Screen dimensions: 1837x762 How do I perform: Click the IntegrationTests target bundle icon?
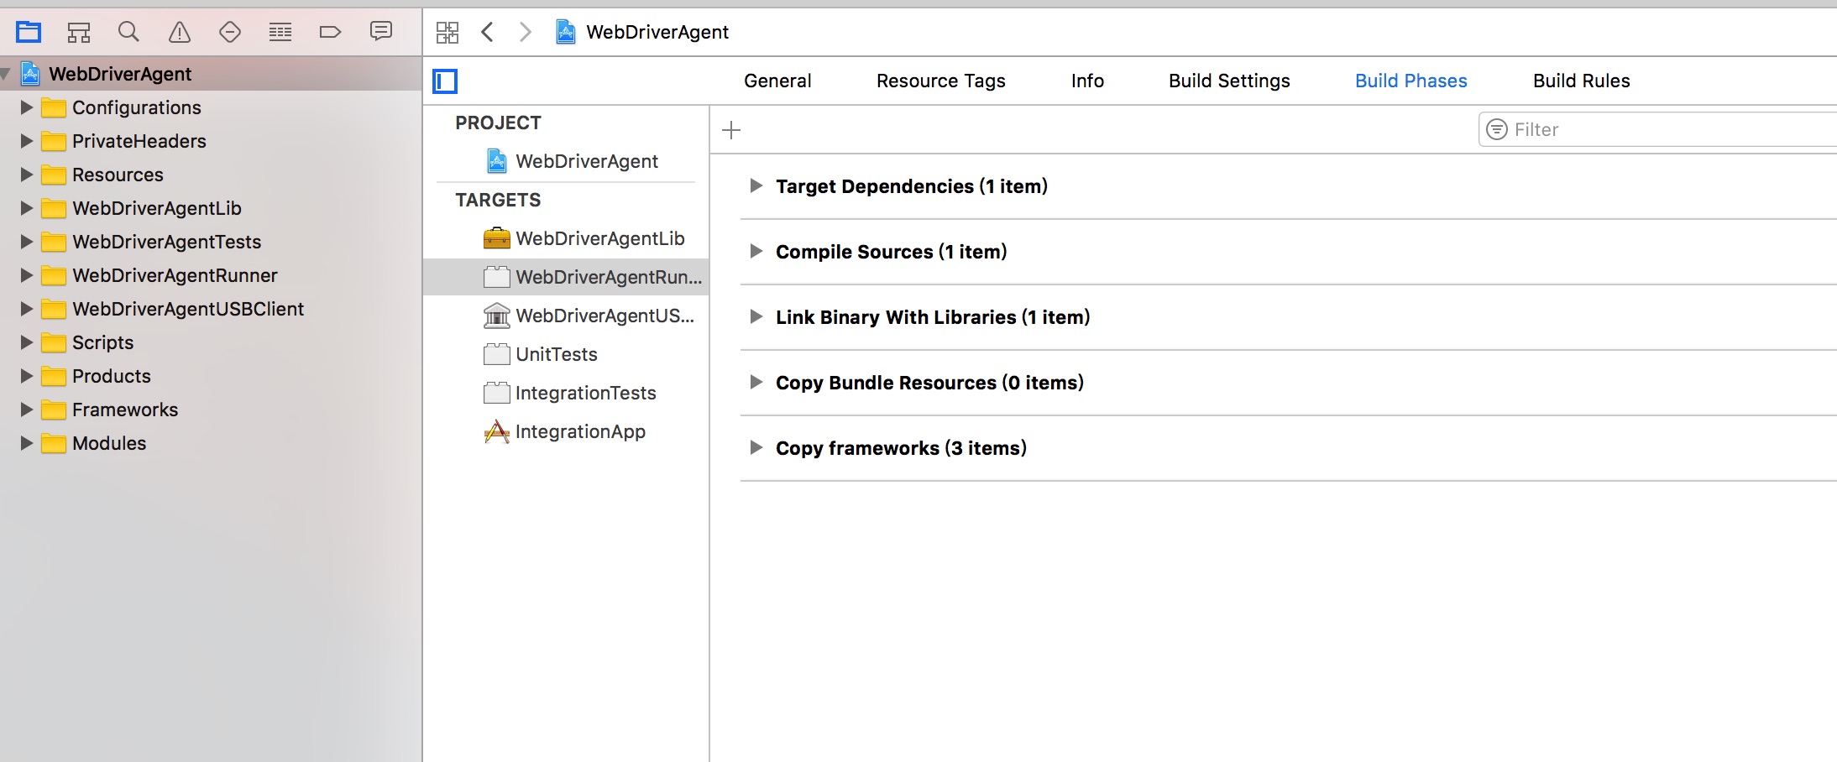point(496,393)
